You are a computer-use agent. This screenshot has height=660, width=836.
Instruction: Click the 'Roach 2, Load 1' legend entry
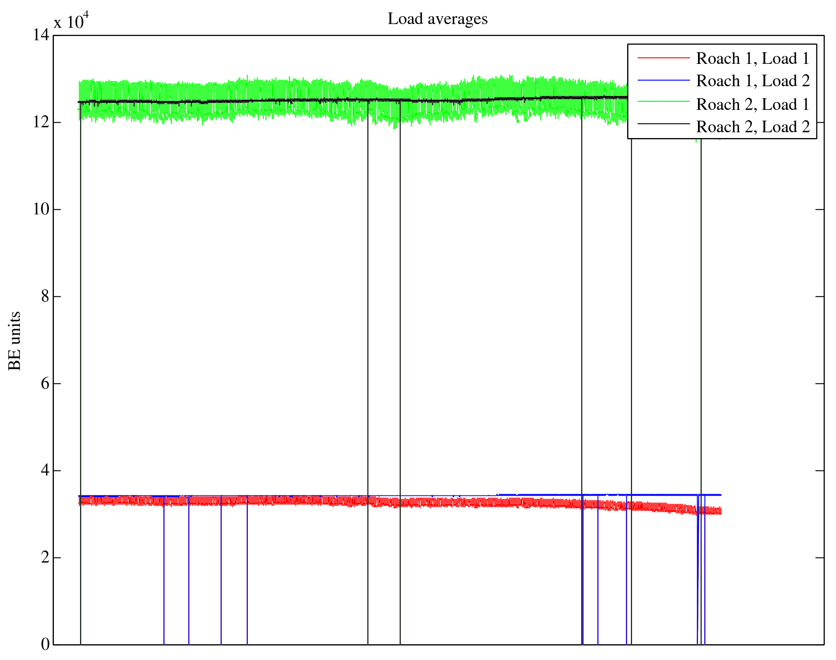pyautogui.click(x=752, y=104)
